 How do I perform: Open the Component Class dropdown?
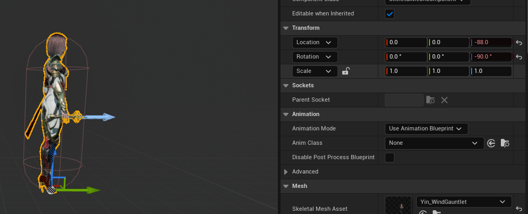(427, 1)
